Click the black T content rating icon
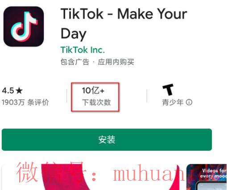 pyautogui.click(x=168, y=89)
